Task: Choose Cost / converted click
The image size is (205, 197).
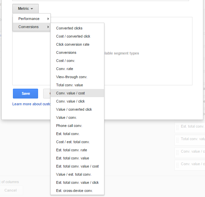Action: 77,36
